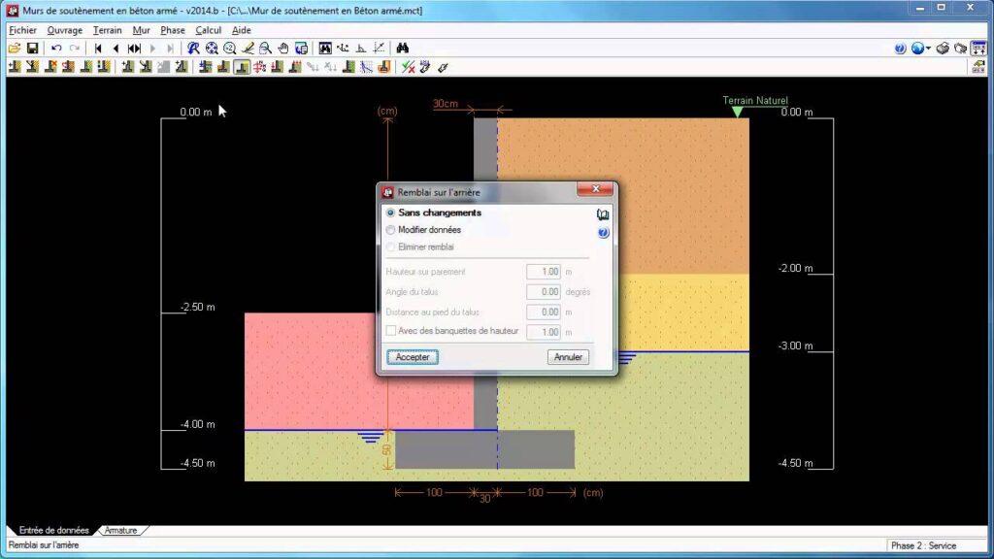The image size is (994, 559).
Task: Open the book manual icon in dialog
Action: pyautogui.click(x=603, y=214)
